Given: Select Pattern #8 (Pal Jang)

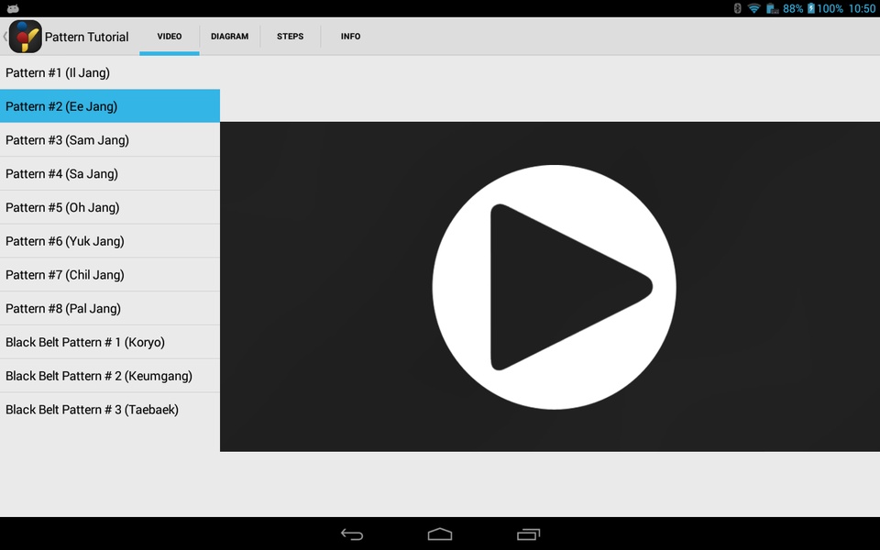Looking at the screenshot, I should tap(110, 308).
